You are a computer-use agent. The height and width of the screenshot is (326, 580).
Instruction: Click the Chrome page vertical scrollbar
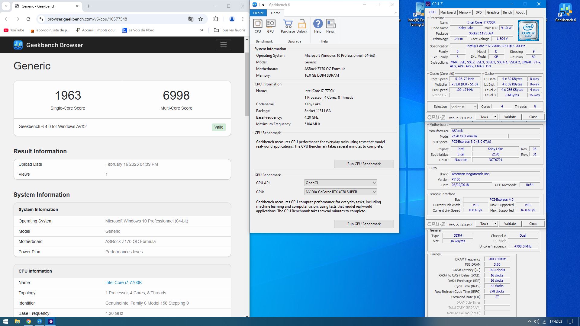tap(247, 85)
